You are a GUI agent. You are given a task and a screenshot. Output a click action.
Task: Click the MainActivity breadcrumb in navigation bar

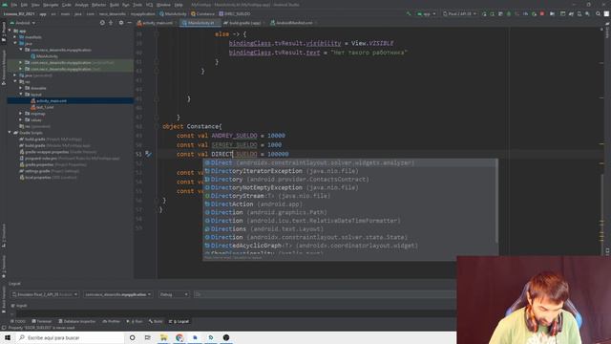pos(173,13)
